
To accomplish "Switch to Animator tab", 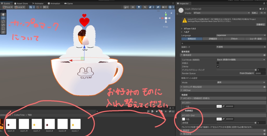I will click(38, 3).
